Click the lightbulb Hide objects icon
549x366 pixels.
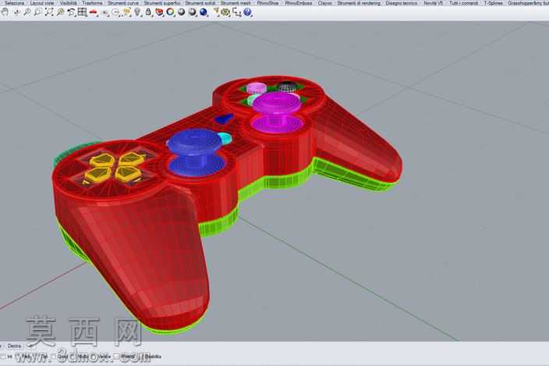coord(137,12)
